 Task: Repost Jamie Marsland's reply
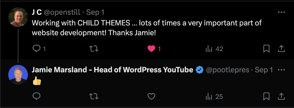[94, 97]
